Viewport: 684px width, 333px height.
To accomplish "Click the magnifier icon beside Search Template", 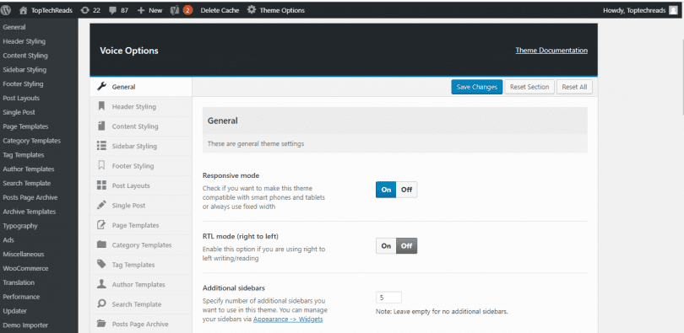I will point(101,303).
